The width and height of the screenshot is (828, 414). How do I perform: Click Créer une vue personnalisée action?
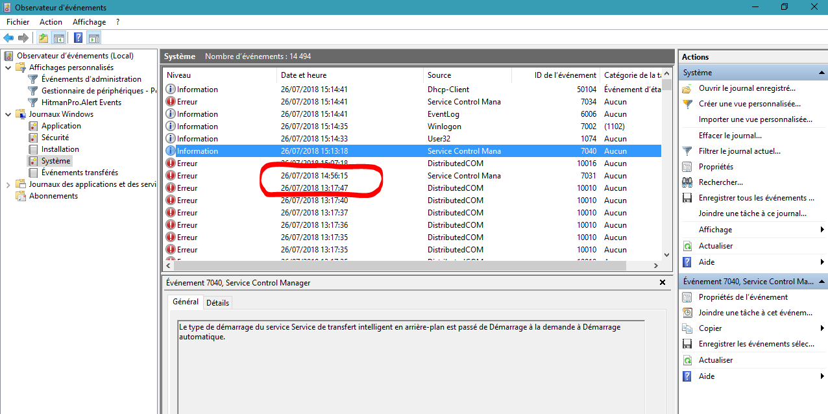coord(749,104)
